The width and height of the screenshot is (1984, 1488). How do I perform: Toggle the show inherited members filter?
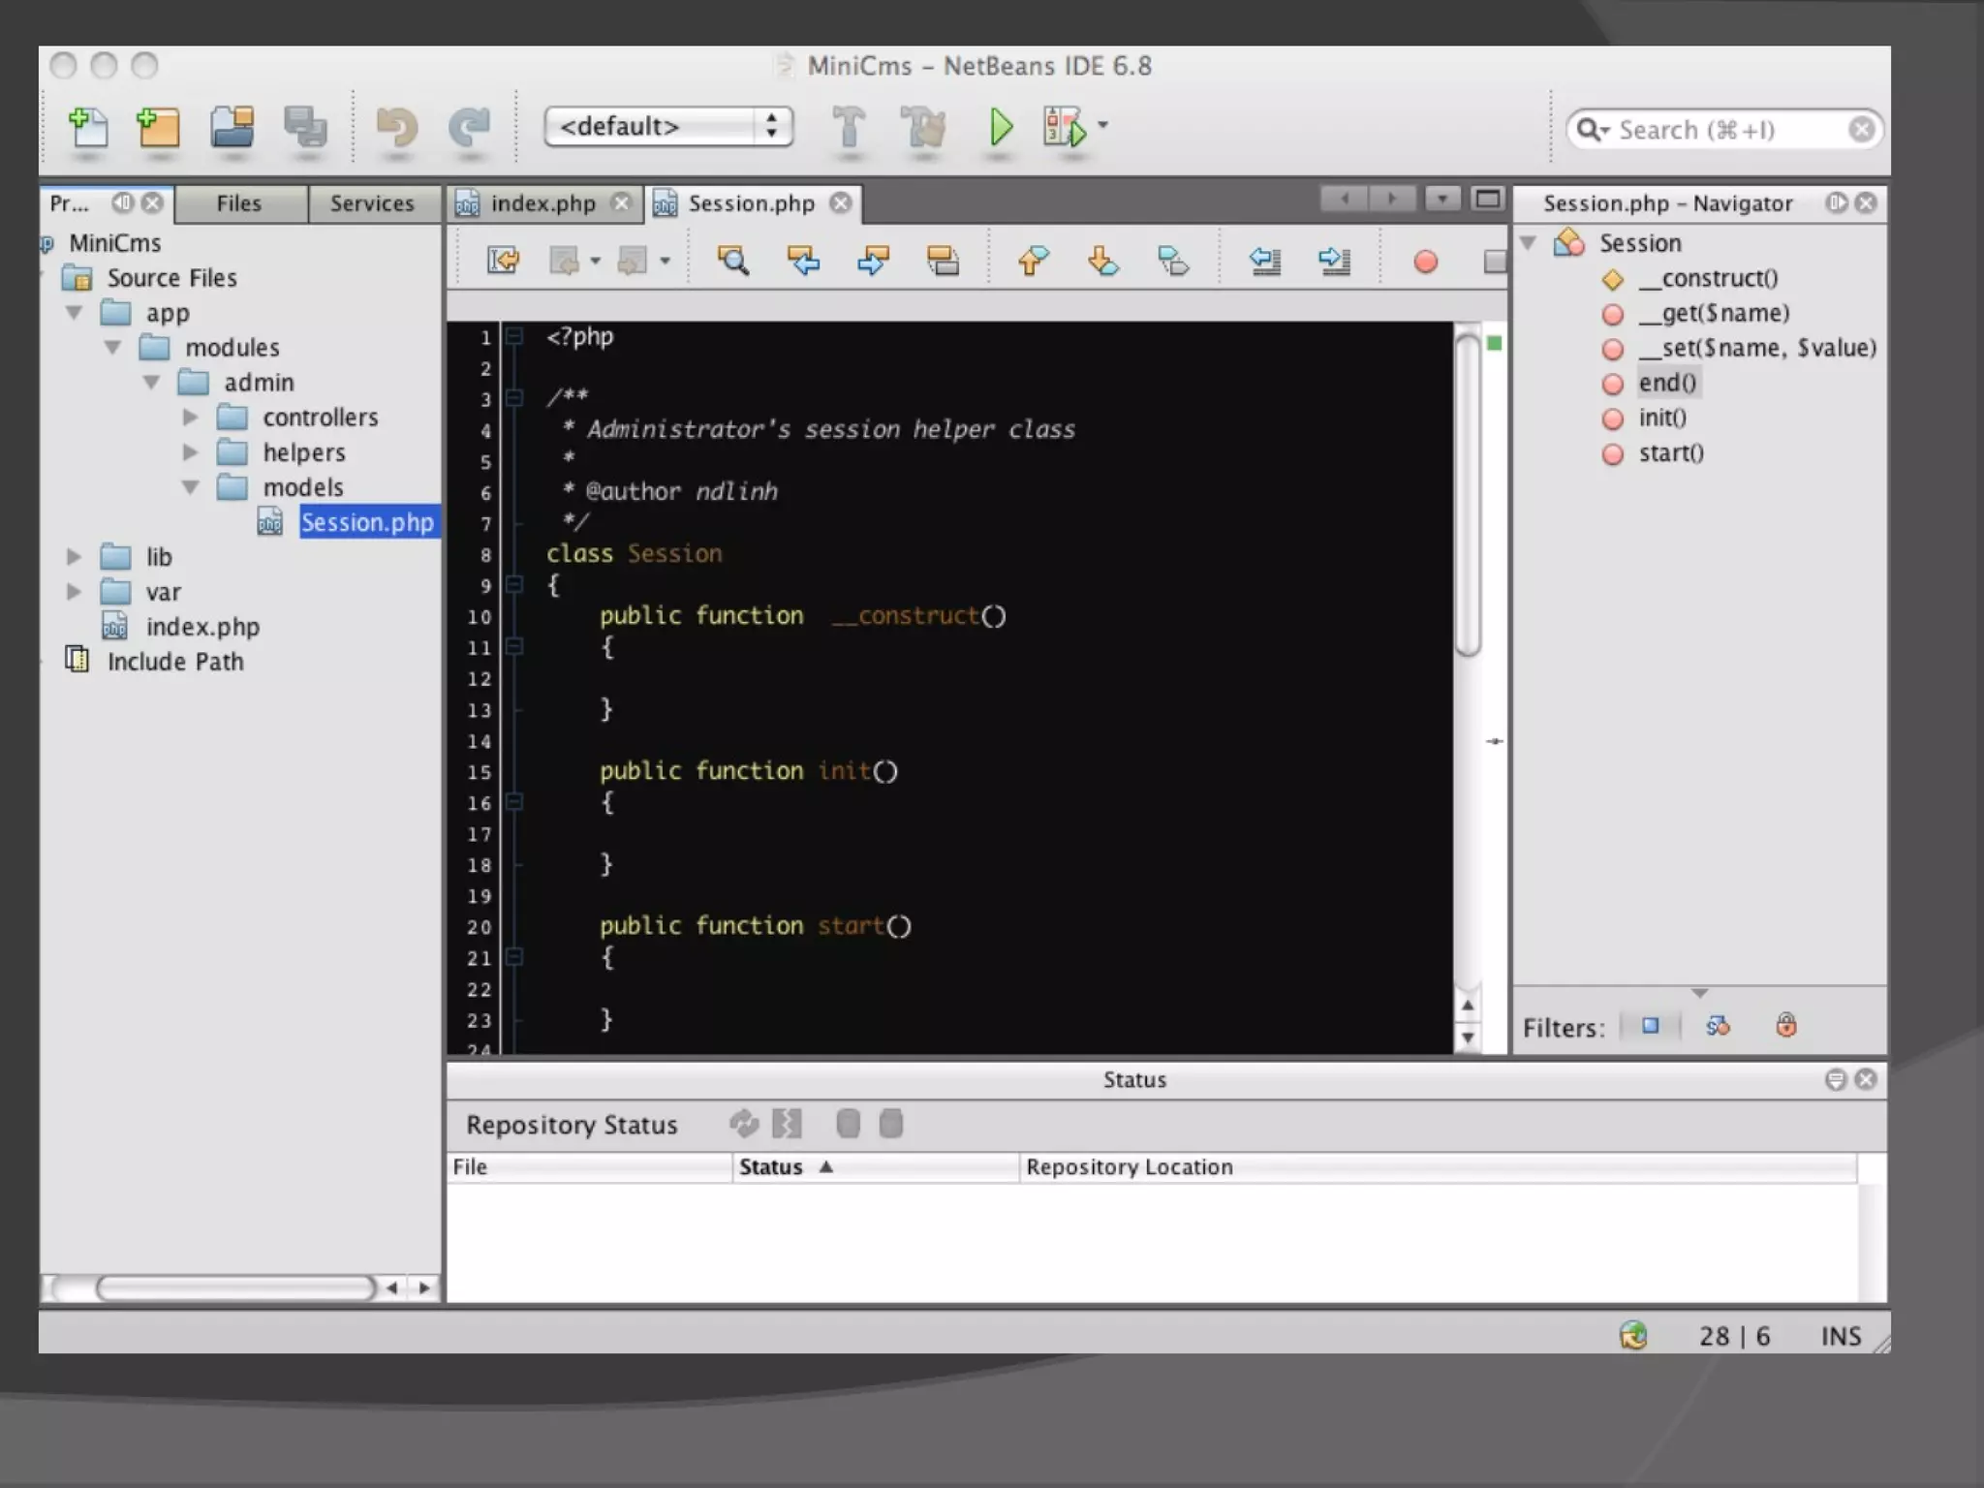click(x=1651, y=1026)
